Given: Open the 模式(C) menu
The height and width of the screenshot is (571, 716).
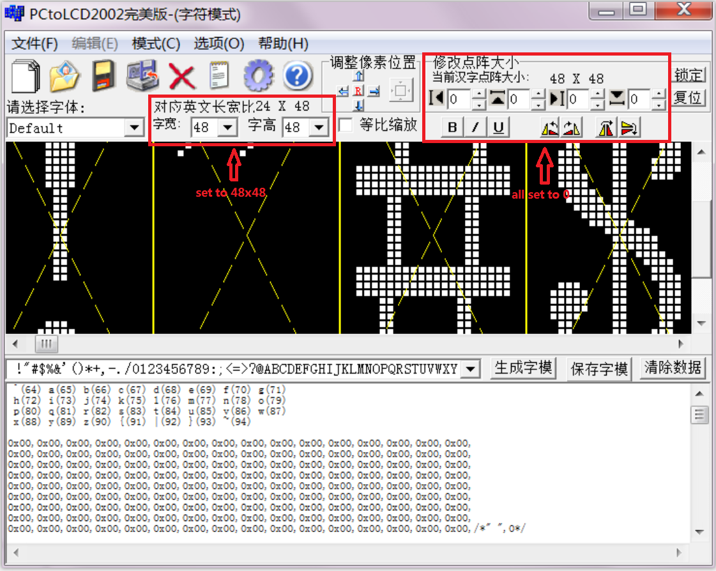Looking at the screenshot, I should [x=156, y=44].
